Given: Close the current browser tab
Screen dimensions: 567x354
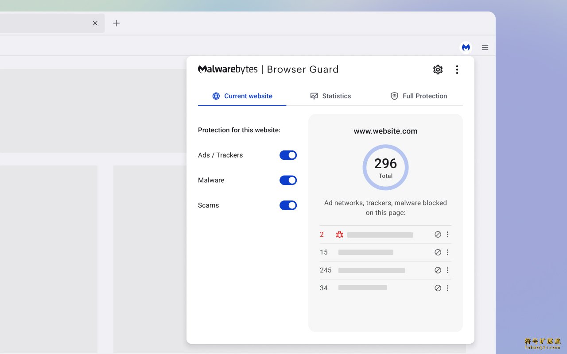Looking at the screenshot, I should [x=95, y=23].
